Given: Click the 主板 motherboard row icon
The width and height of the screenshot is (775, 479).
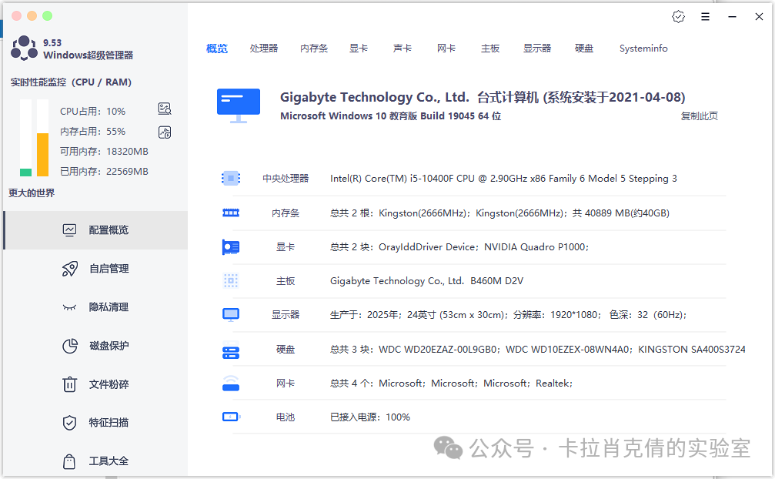Looking at the screenshot, I should [x=231, y=281].
